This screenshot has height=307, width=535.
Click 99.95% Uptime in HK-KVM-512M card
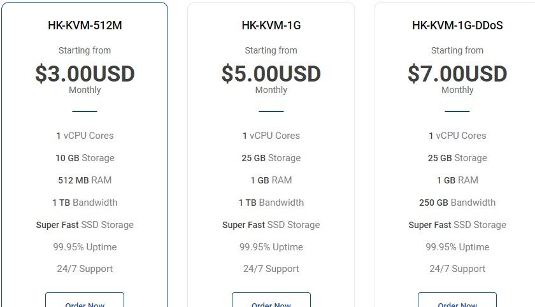pyautogui.click(x=85, y=247)
